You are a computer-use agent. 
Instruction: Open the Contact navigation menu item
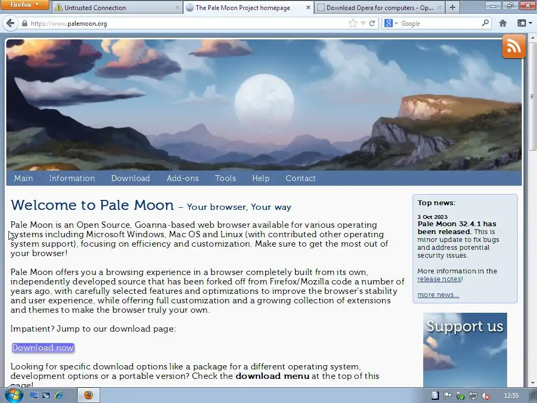[300, 178]
